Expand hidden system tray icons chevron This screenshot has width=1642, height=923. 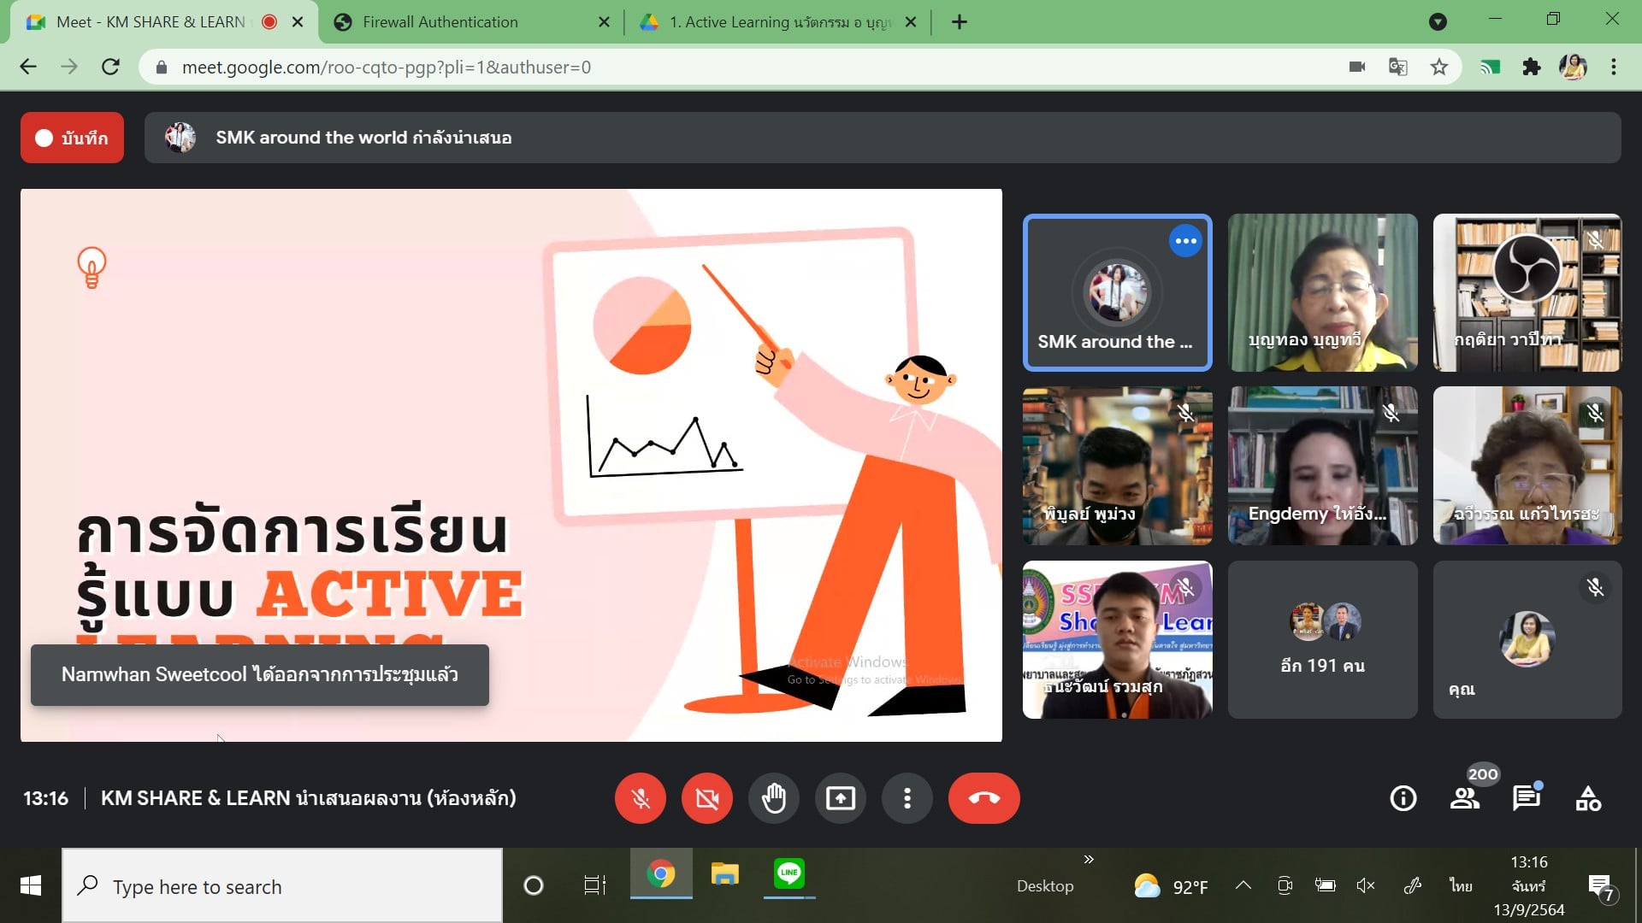(x=1243, y=885)
